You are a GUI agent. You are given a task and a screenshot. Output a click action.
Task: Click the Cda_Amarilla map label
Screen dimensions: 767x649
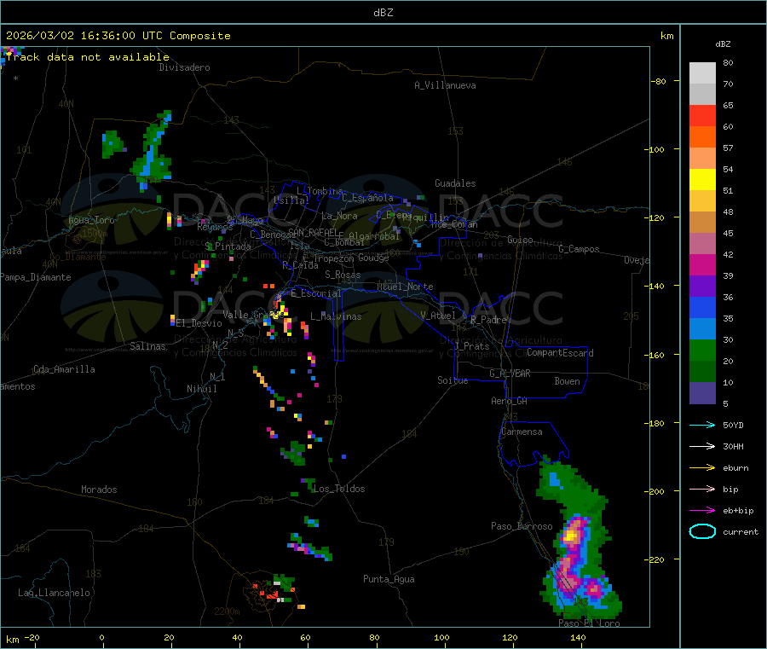64,369
